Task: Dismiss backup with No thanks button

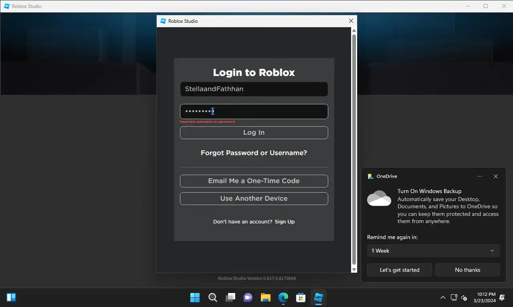Action: click(x=468, y=270)
